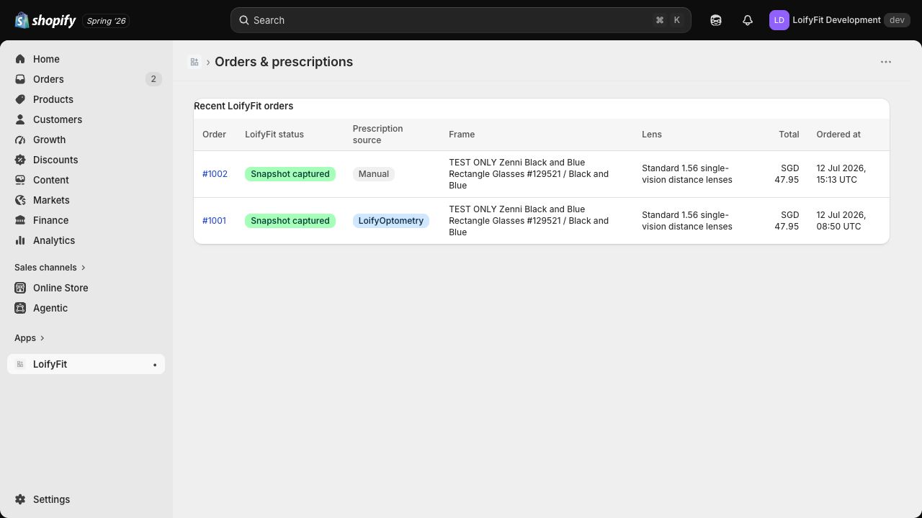Screen dimensions: 922x518
Task: Click the Manual prescription source badge
Action: coord(374,174)
